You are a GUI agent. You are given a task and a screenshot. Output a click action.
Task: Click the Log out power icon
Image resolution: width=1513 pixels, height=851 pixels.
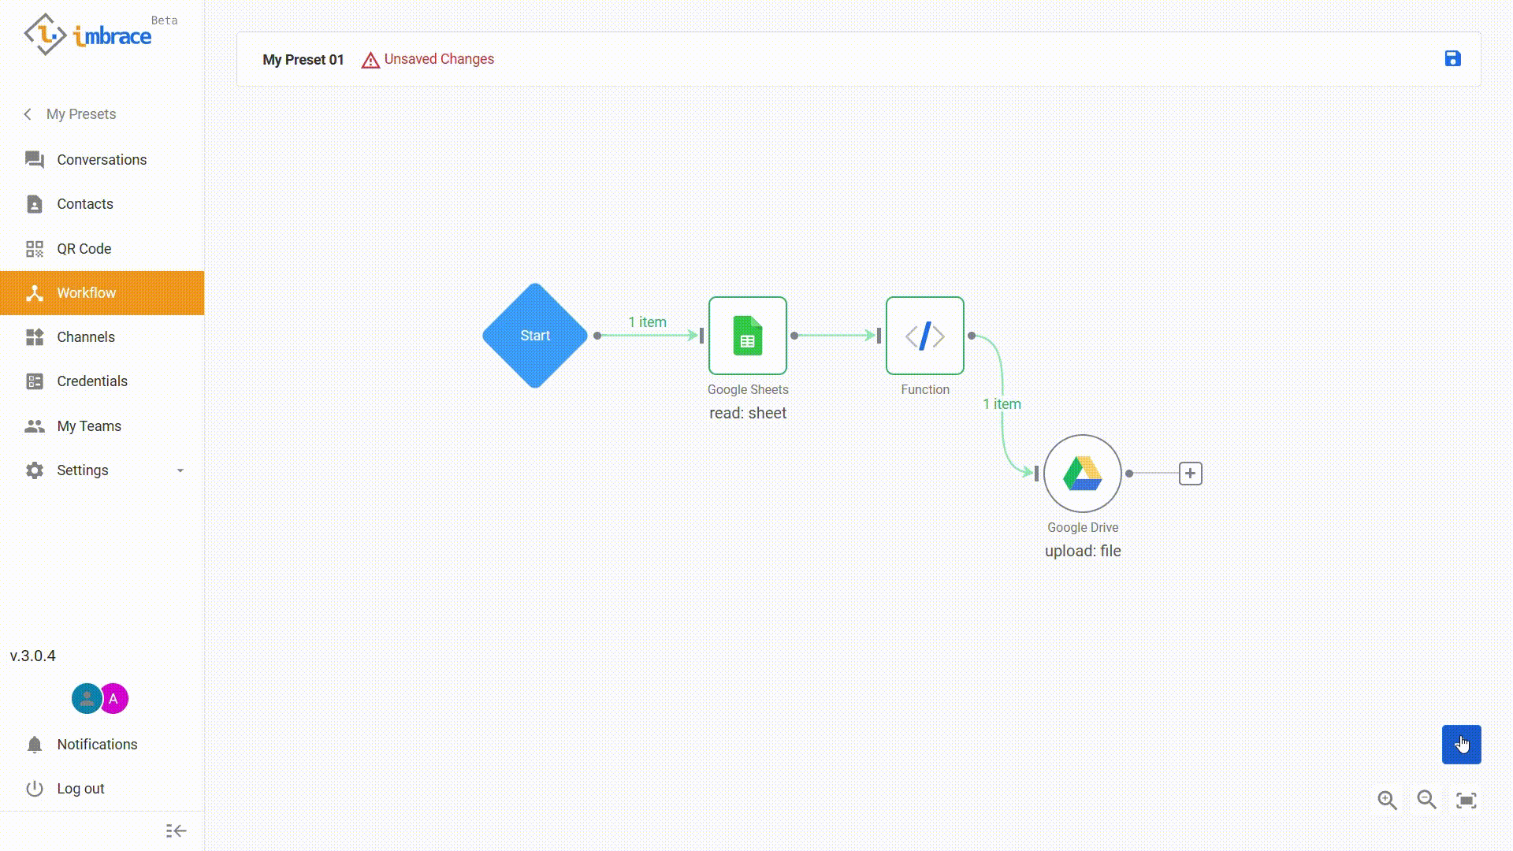35,789
